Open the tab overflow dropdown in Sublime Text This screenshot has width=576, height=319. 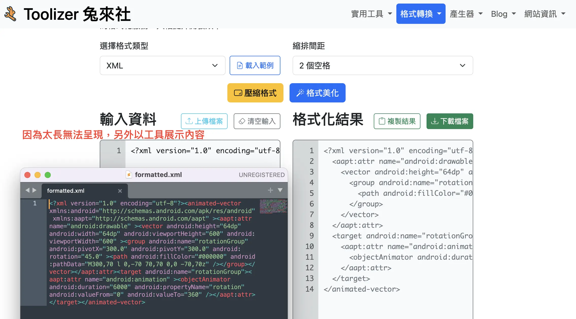pyautogui.click(x=280, y=190)
